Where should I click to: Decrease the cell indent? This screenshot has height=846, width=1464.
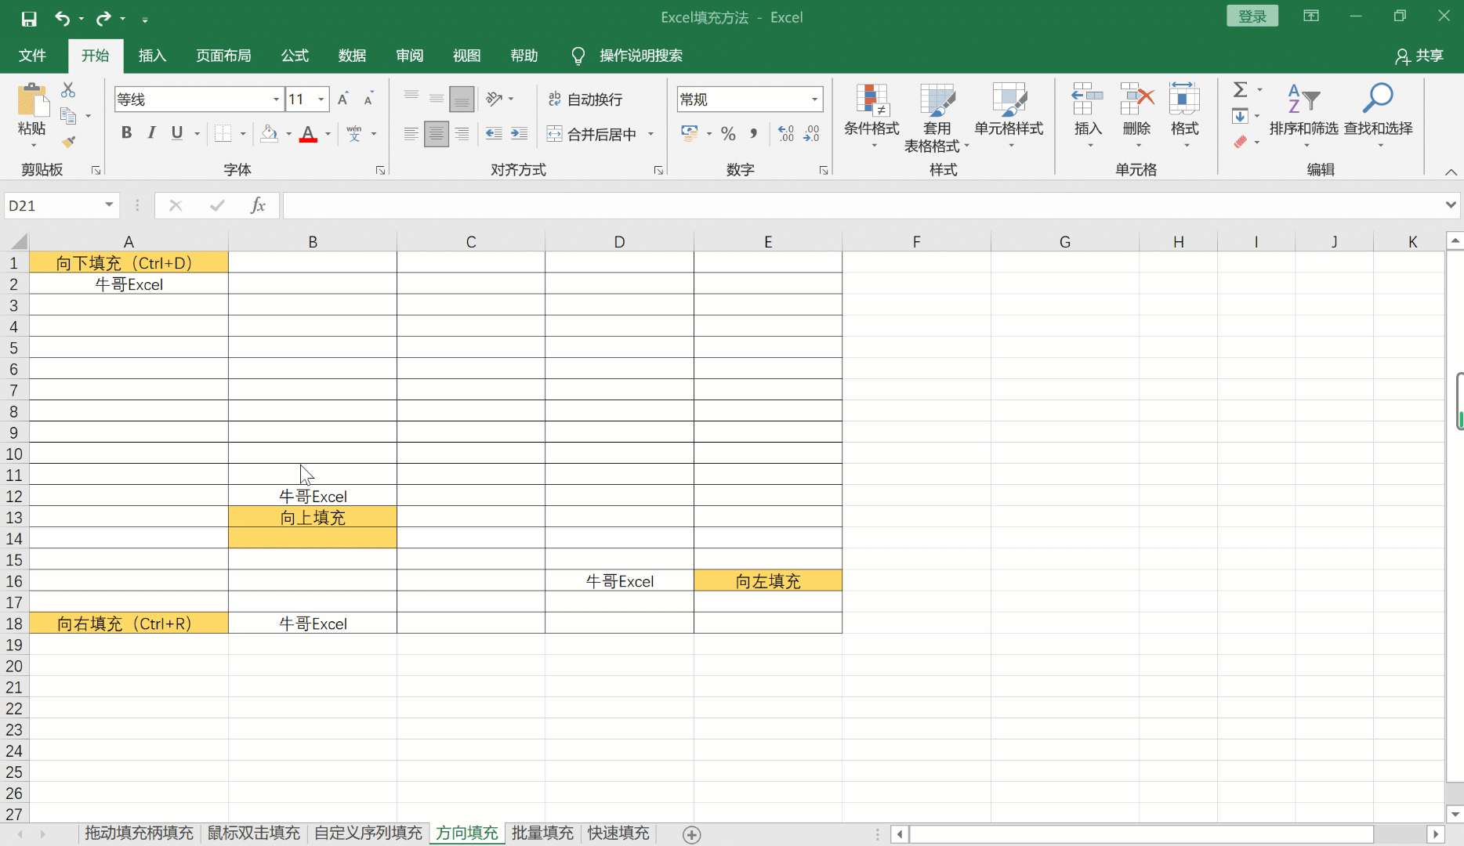coord(494,134)
